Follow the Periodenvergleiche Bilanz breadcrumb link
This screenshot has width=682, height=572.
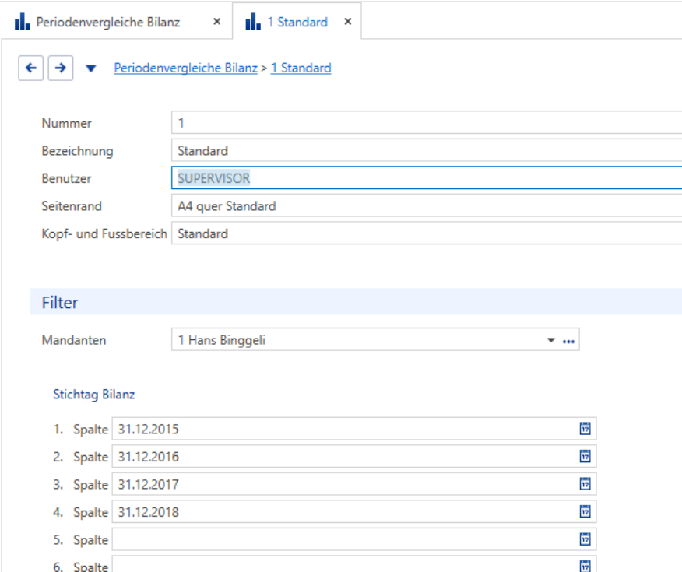point(186,68)
